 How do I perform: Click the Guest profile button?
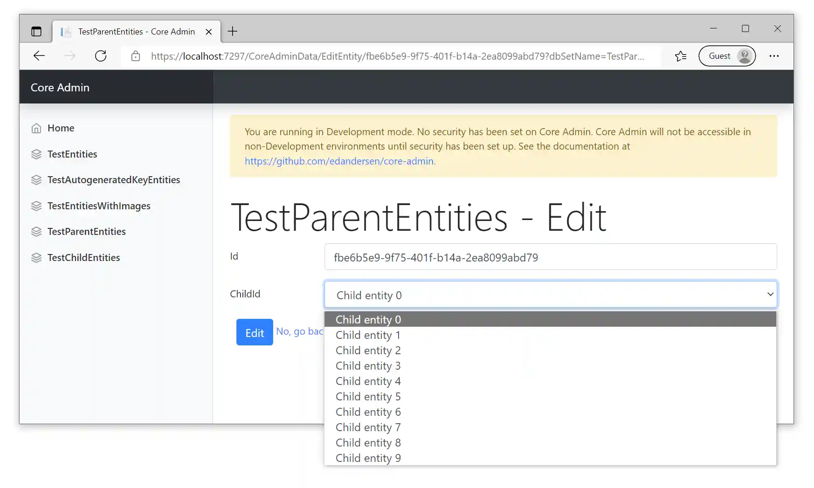(x=727, y=56)
